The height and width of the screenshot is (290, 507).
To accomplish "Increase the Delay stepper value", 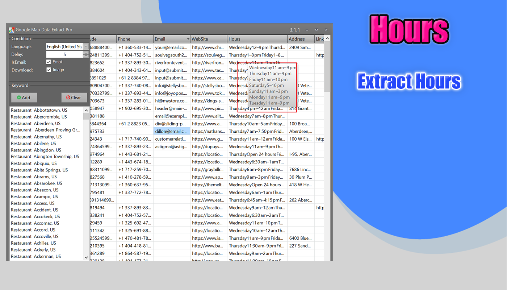I will (86, 53).
